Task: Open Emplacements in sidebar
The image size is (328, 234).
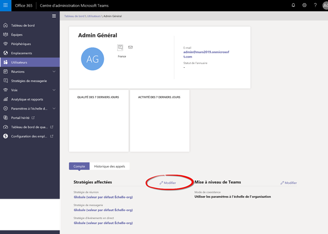Action: point(30,53)
